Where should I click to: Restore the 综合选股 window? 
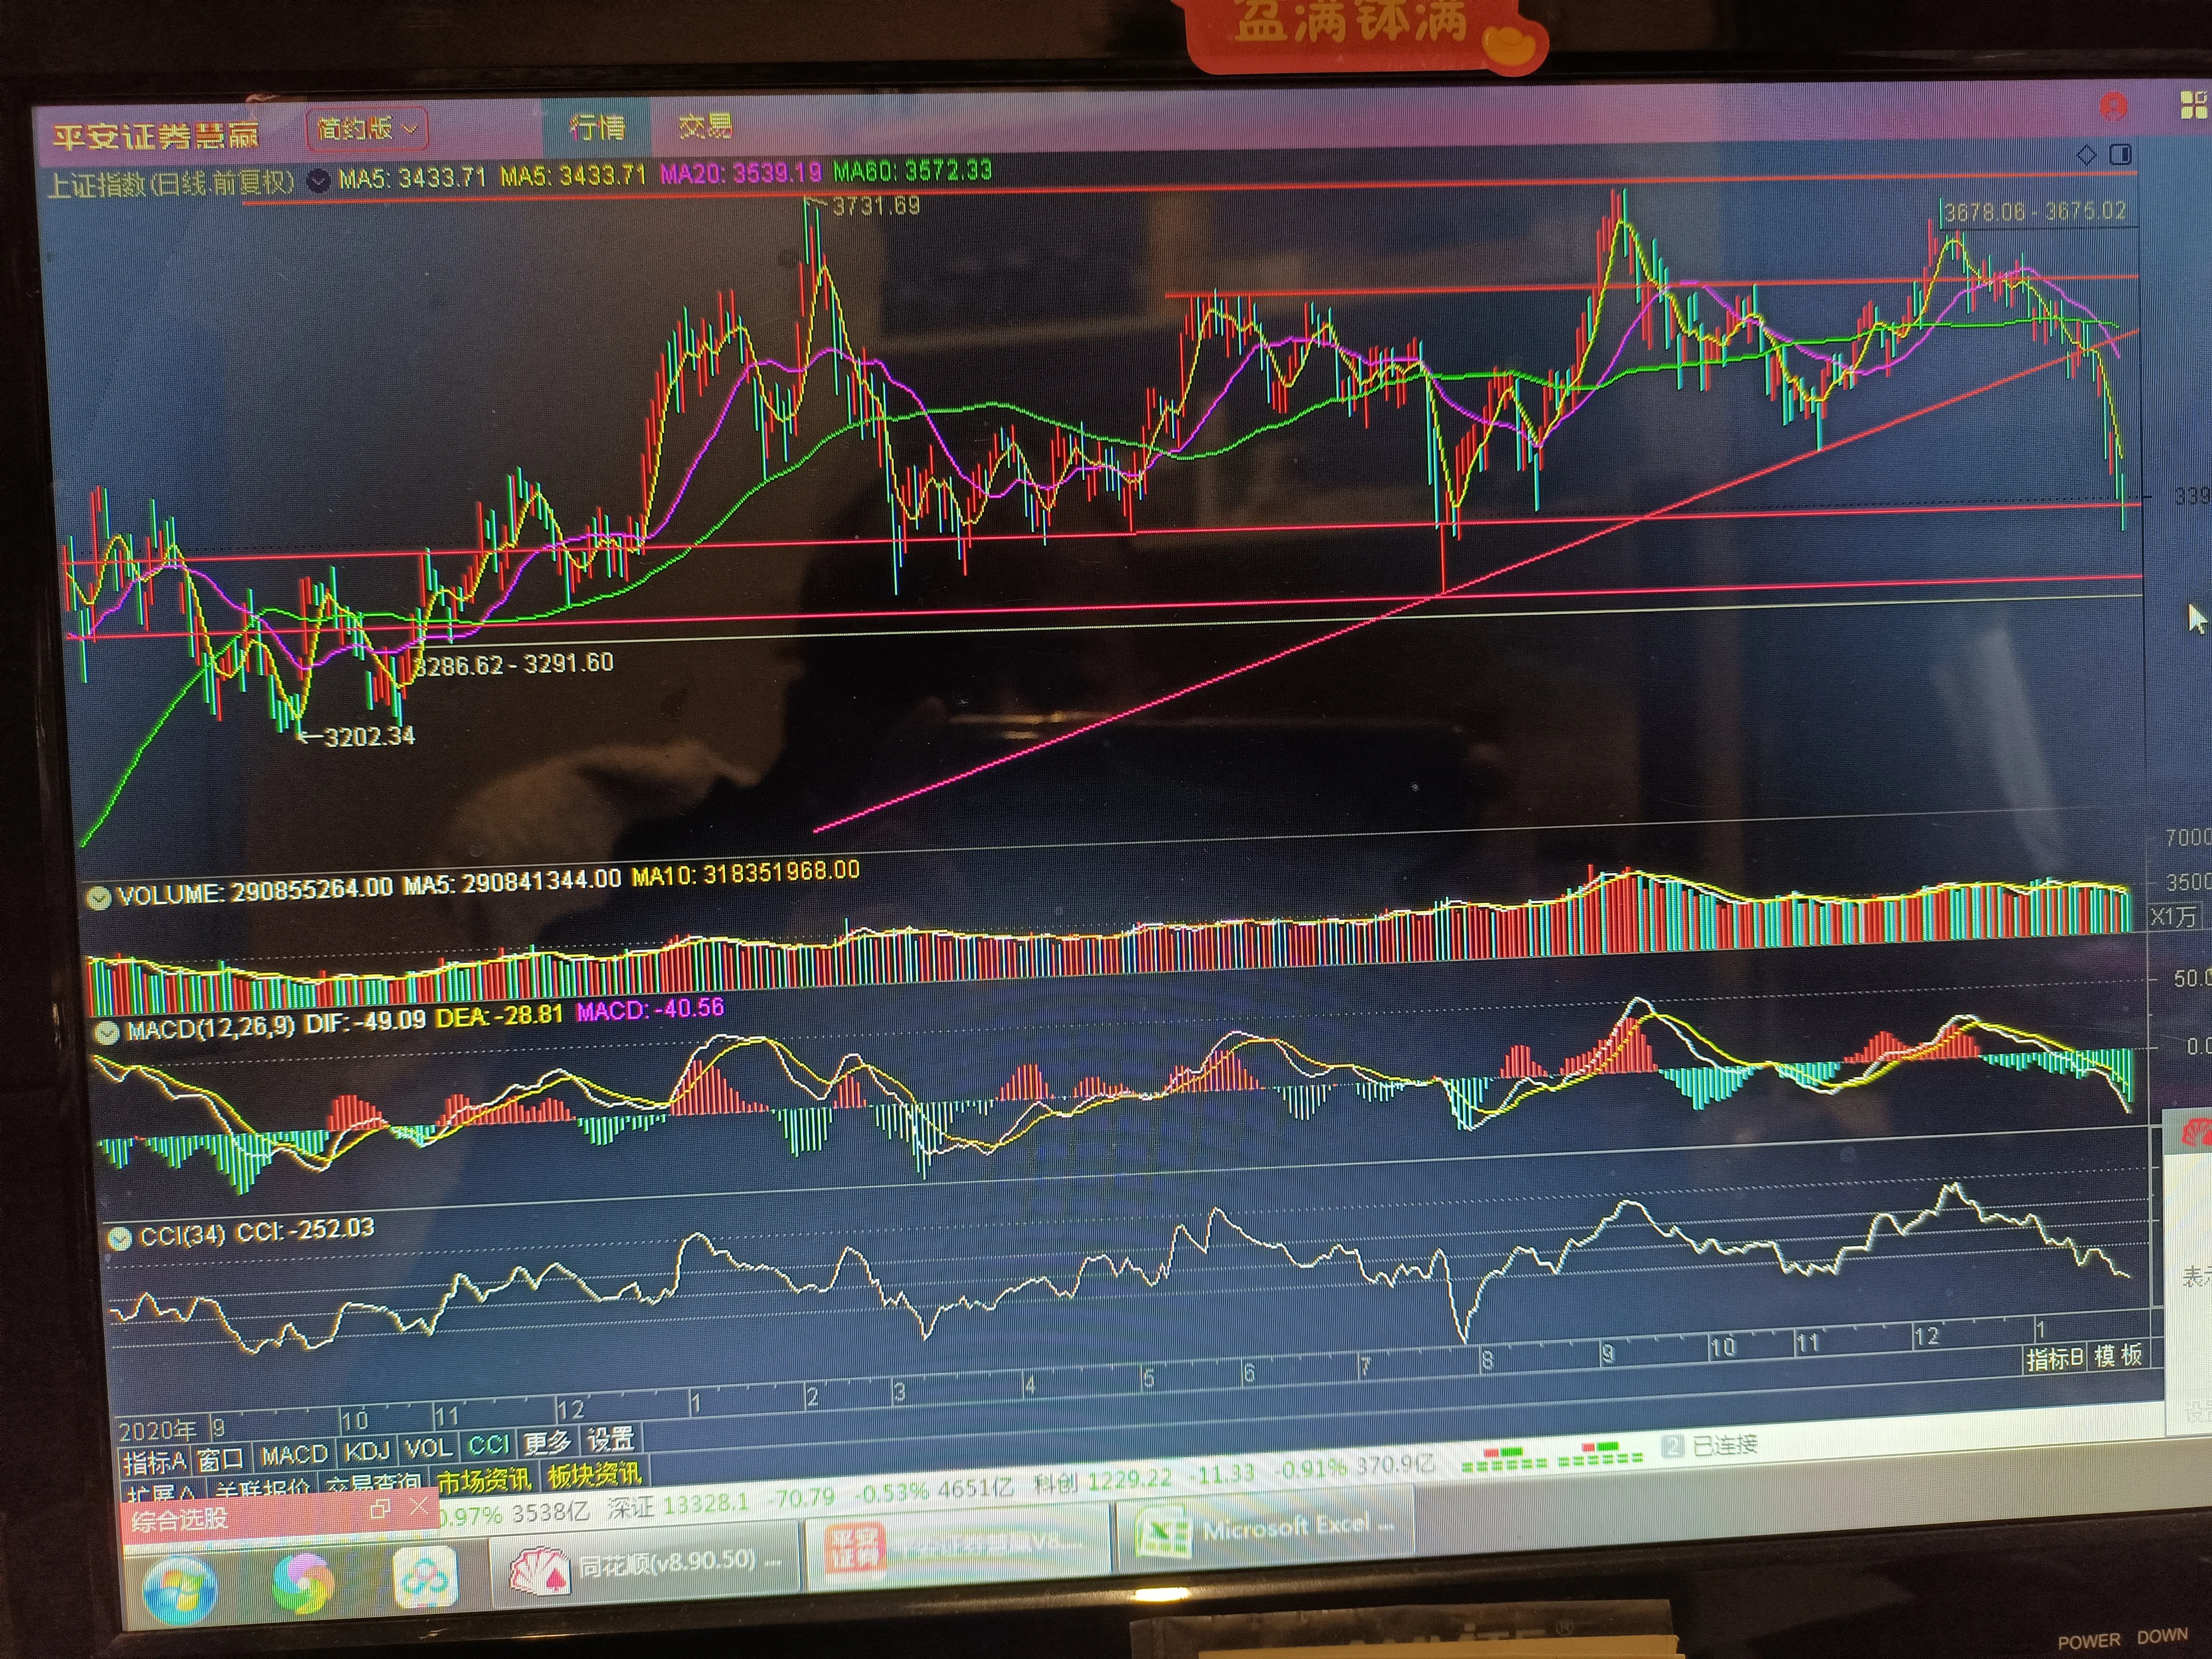point(379,1510)
